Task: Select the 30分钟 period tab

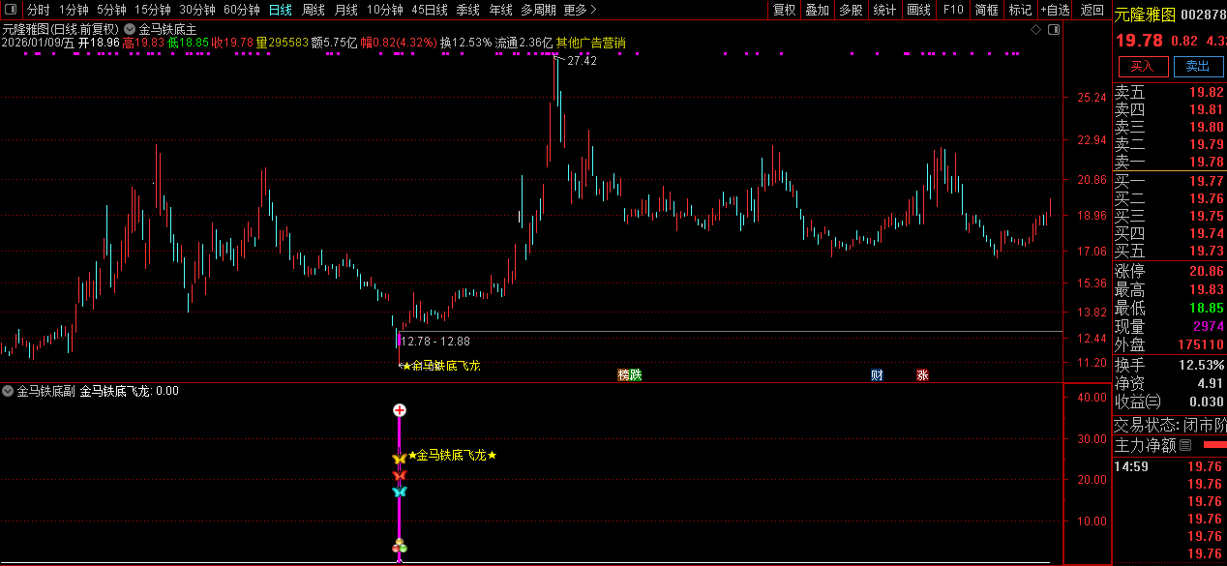Action: coord(196,10)
